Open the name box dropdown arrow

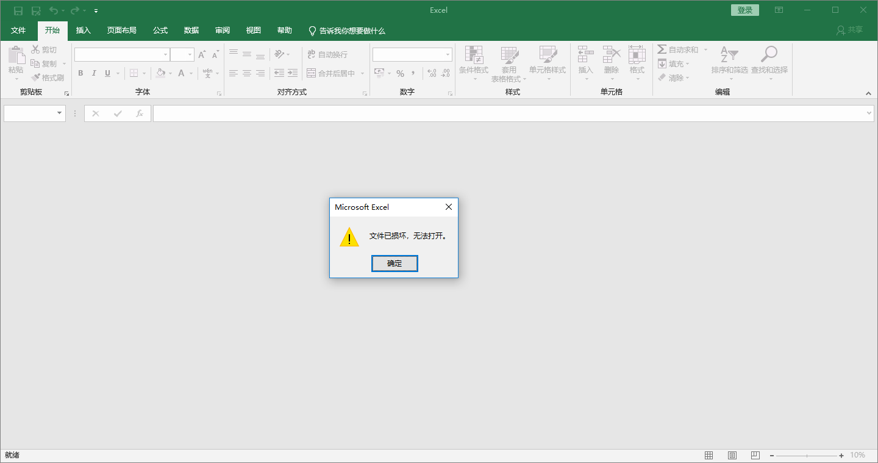(59, 113)
